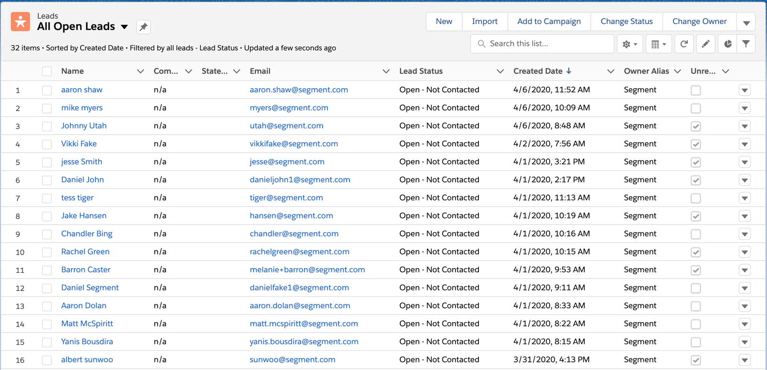Select the row checkbox for aaron shaw
The image size is (767, 370).
(x=47, y=90)
